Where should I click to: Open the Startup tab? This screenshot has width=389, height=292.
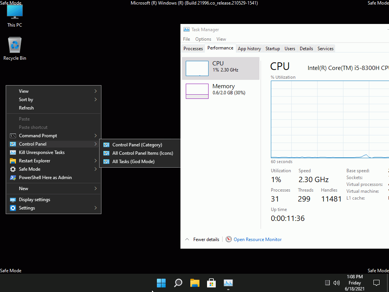pos(273,49)
